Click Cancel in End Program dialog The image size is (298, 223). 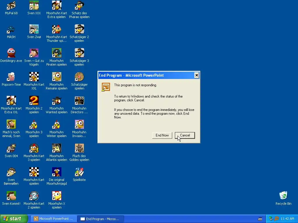coord(185,135)
